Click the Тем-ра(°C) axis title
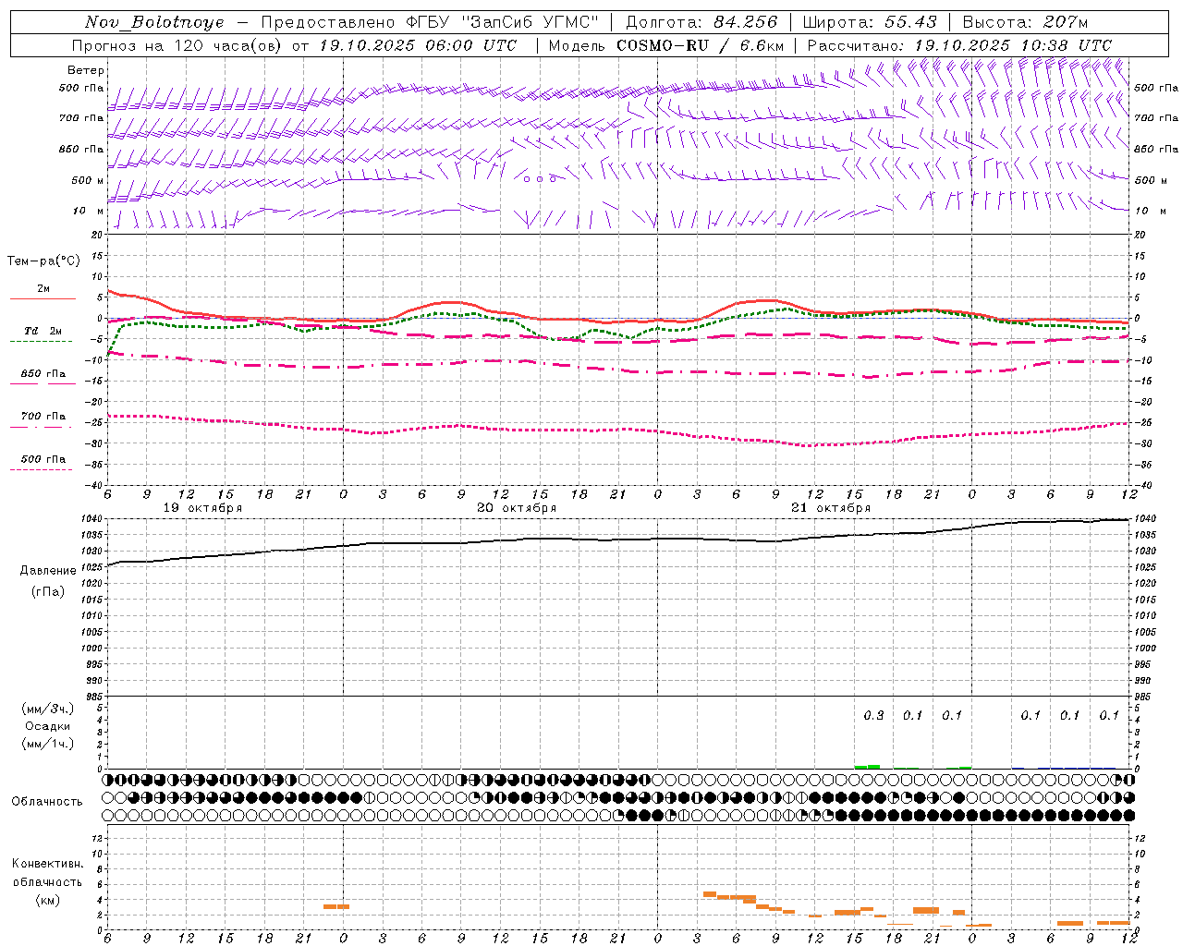1183x946 pixels. [43, 261]
